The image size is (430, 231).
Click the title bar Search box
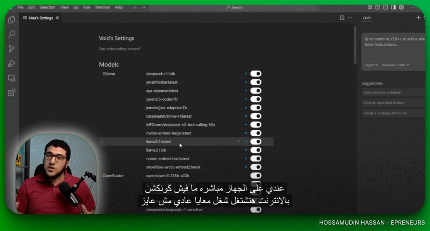[234, 8]
